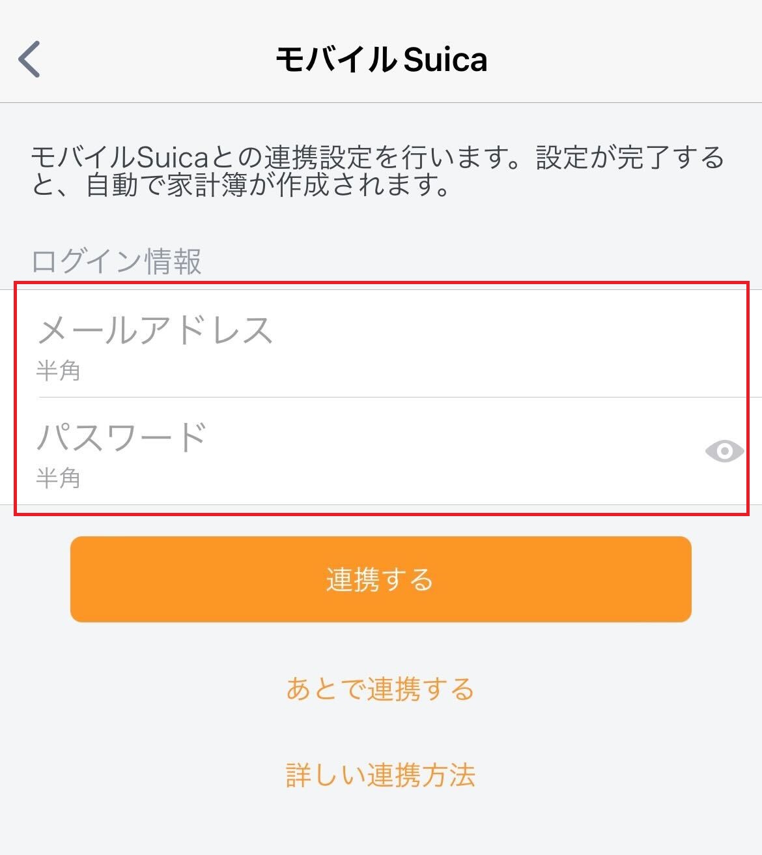Tap the 半角 hint under メールアドレス
The width and height of the screenshot is (762, 855).
pyautogui.click(x=58, y=371)
